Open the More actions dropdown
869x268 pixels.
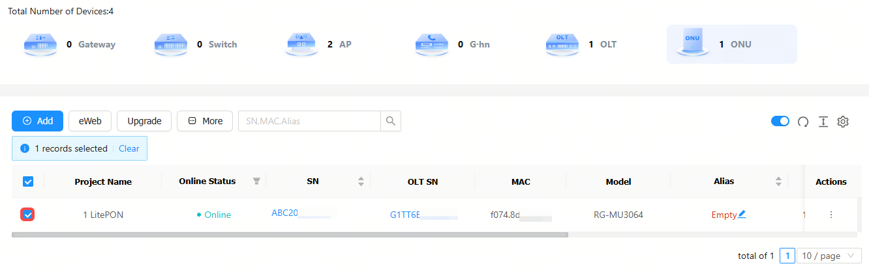click(x=205, y=121)
